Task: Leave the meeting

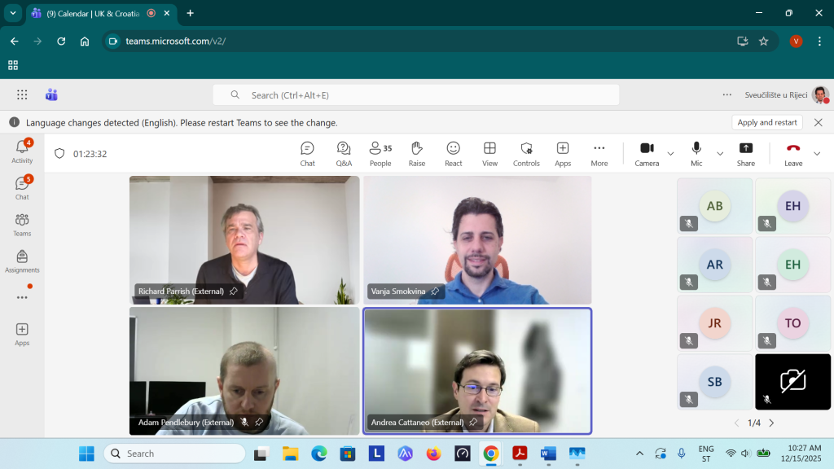Action: coord(792,153)
